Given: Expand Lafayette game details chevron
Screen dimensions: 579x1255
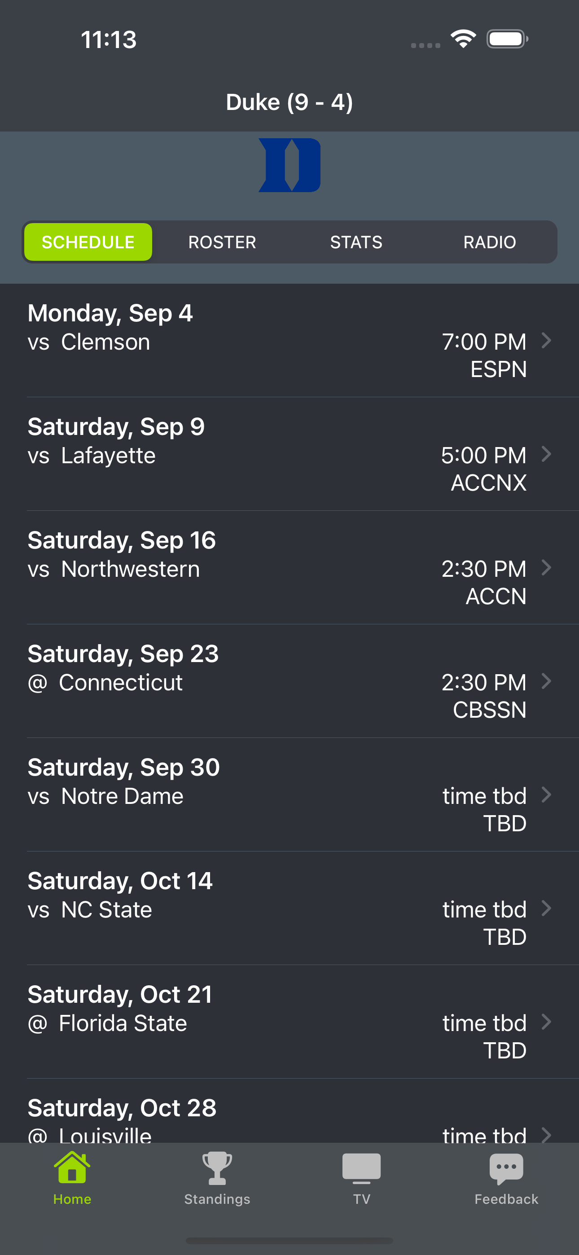Looking at the screenshot, I should [546, 454].
